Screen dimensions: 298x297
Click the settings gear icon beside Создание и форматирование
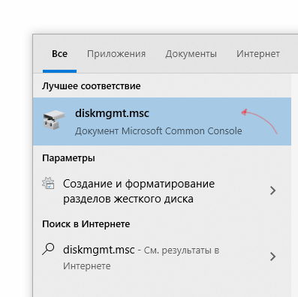48,183
